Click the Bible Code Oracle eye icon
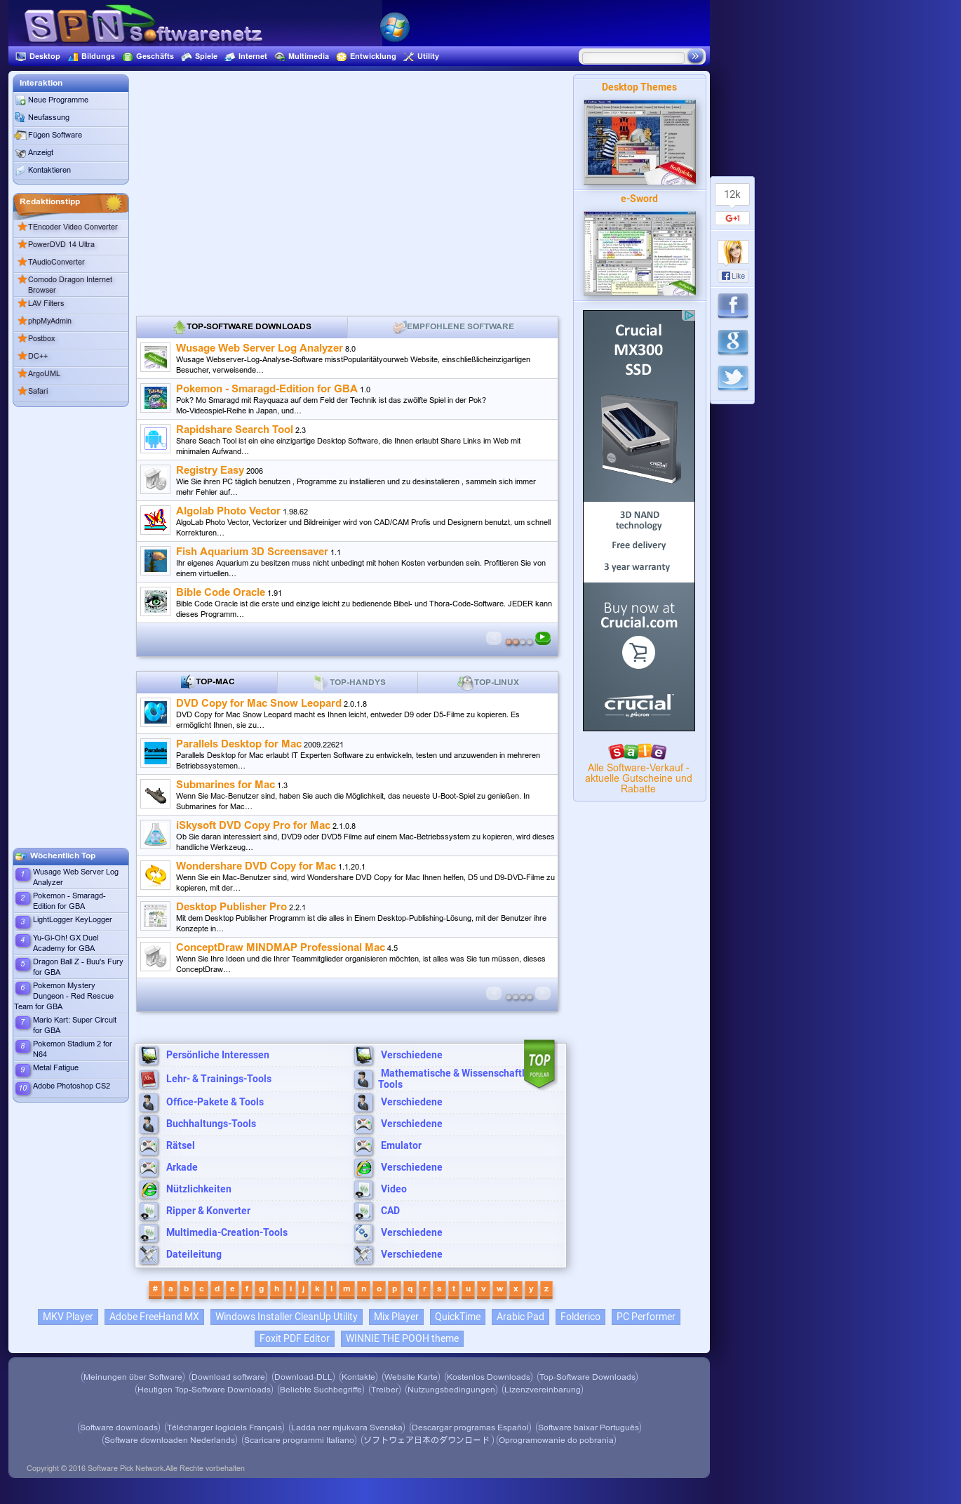 coord(155,602)
